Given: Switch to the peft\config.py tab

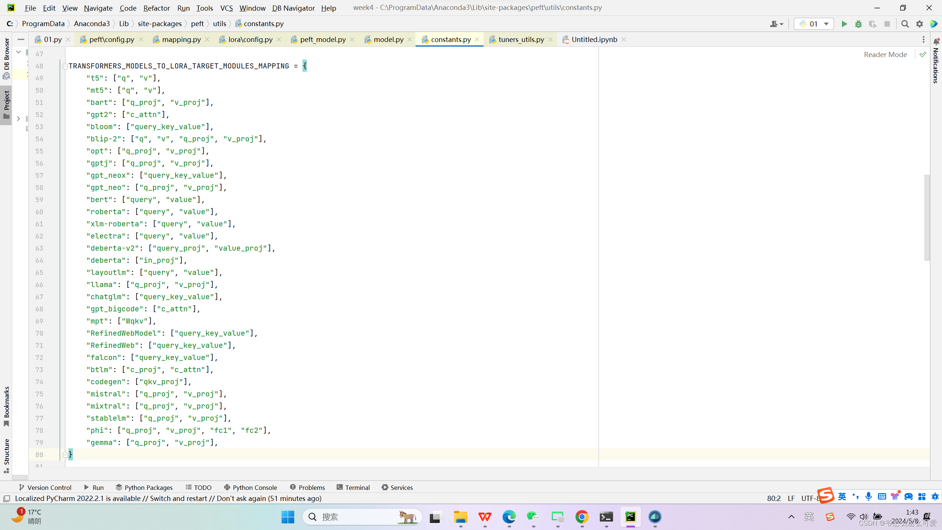Looking at the screenshot, I should 111,39.
